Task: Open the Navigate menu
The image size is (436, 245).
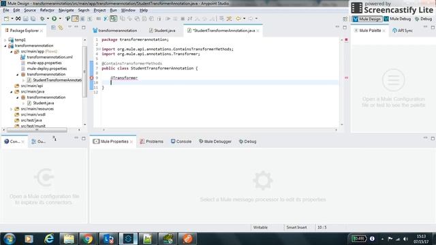Action: 66,10
